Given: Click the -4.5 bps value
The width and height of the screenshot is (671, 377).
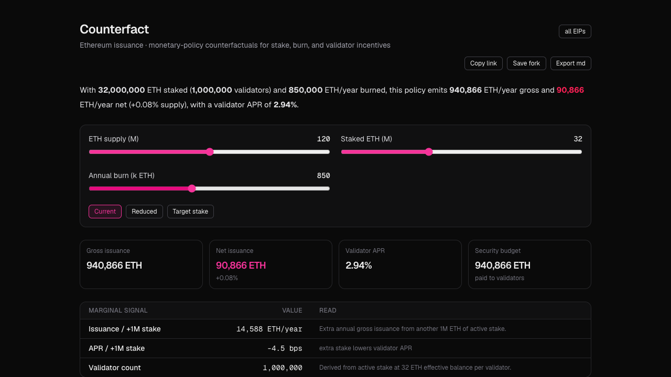Looking at the screenshot, I should (285, 348).
